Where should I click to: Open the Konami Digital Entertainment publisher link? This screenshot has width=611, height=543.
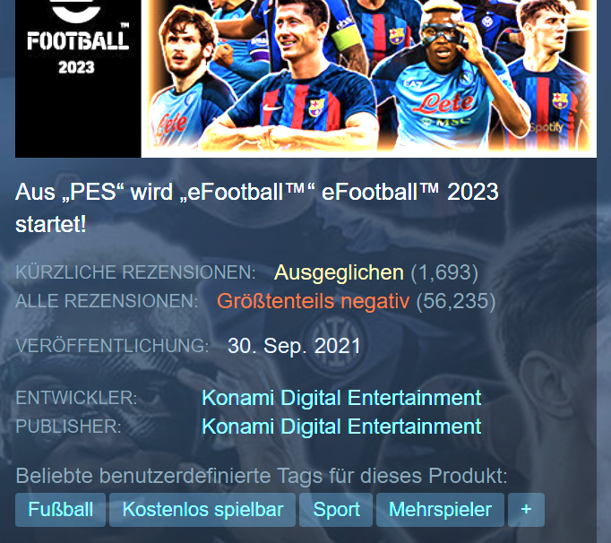point(341,427)
